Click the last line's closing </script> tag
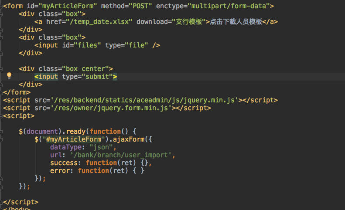 click(x=20, y=202)
